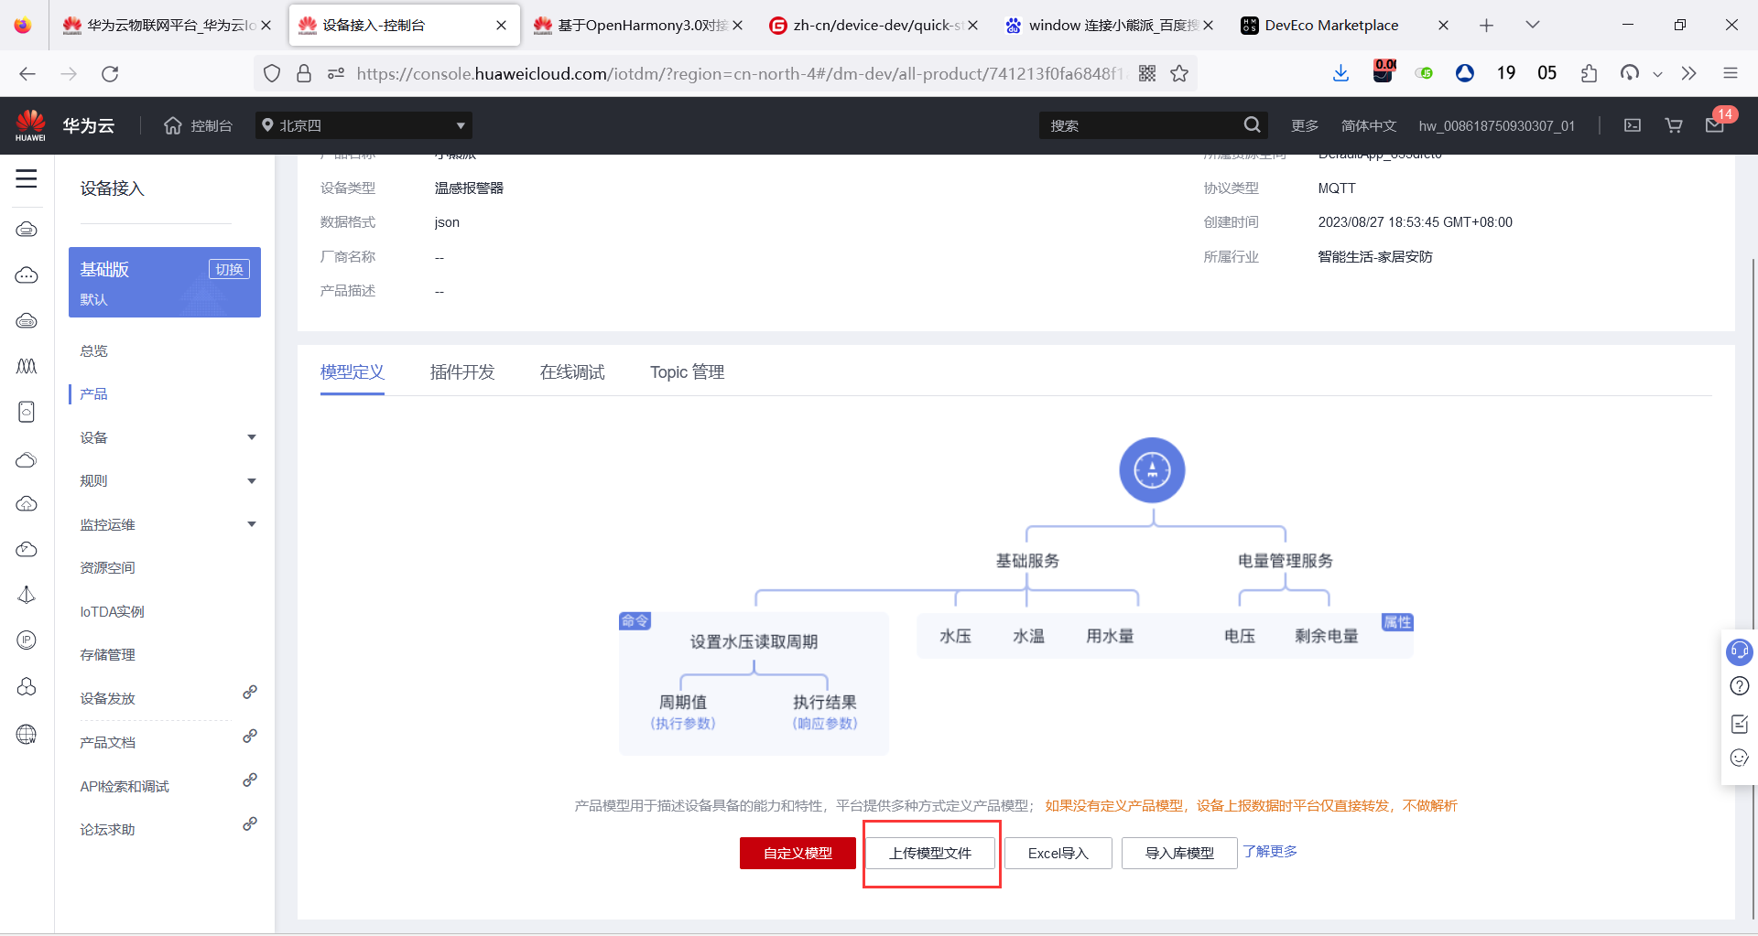
Task: Click the IP icon in left rail
Action: tap(27, 640)
